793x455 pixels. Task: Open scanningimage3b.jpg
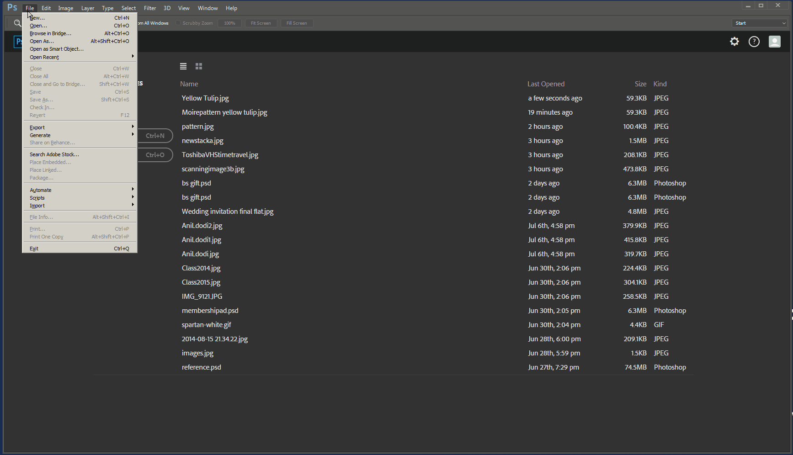(x=213, y=169)
